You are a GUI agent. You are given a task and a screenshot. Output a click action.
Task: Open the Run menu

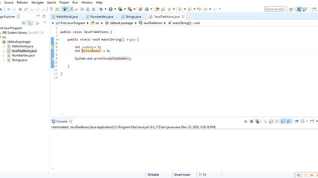pyautogui.click(x=75, y=2)
